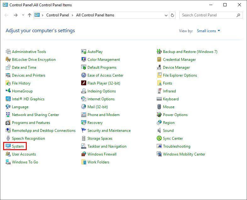Image resolution: width=247 pixels, height=200 pixels.
Task: Click the Flash Player icon
Action: tap(84, 83)
